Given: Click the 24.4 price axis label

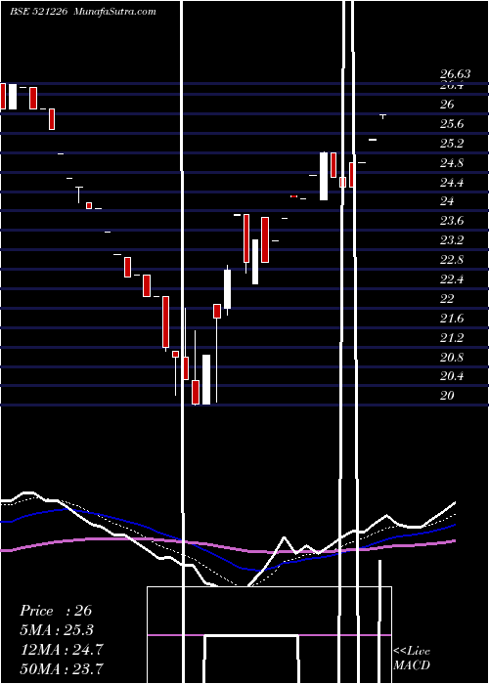Looking at the screenshot, I should [452, 183].
